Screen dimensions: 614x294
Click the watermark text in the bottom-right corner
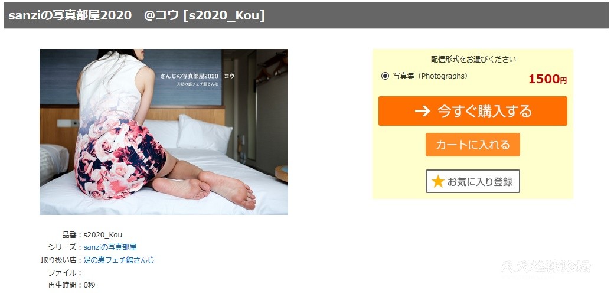[546, 267]
